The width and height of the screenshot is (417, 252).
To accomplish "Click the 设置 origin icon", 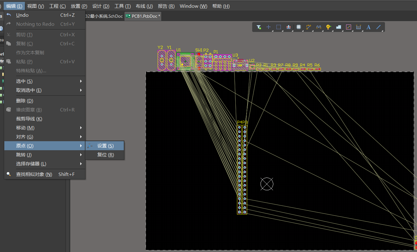I will pos(90,146).
